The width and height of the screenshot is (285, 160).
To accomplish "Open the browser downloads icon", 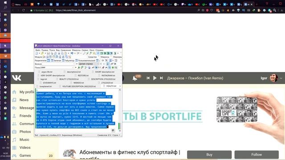I will pos(282,10).
